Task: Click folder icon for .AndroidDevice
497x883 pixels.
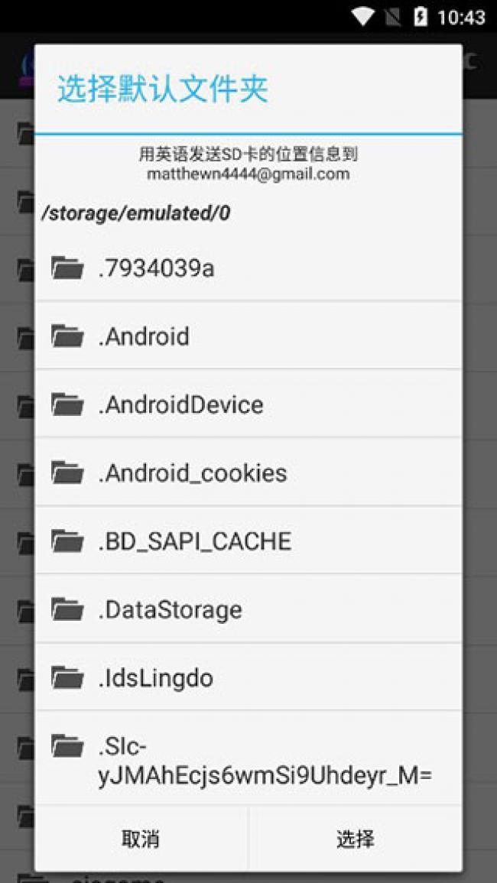Action: 67,404
